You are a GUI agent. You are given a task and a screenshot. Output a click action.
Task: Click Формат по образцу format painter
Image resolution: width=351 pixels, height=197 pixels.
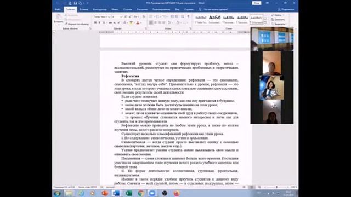point(77,24)
